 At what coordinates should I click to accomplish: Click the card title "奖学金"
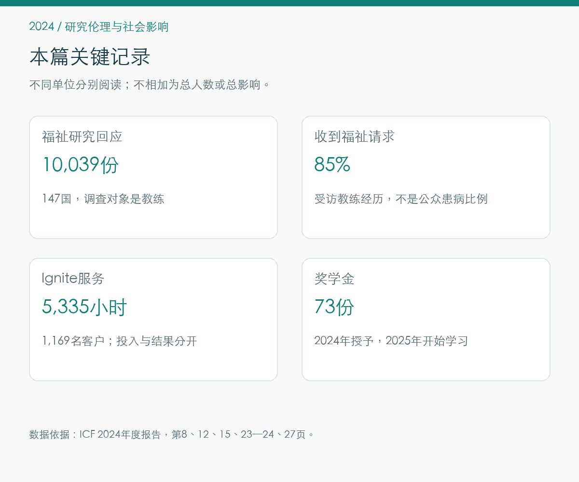click(334, 279)
